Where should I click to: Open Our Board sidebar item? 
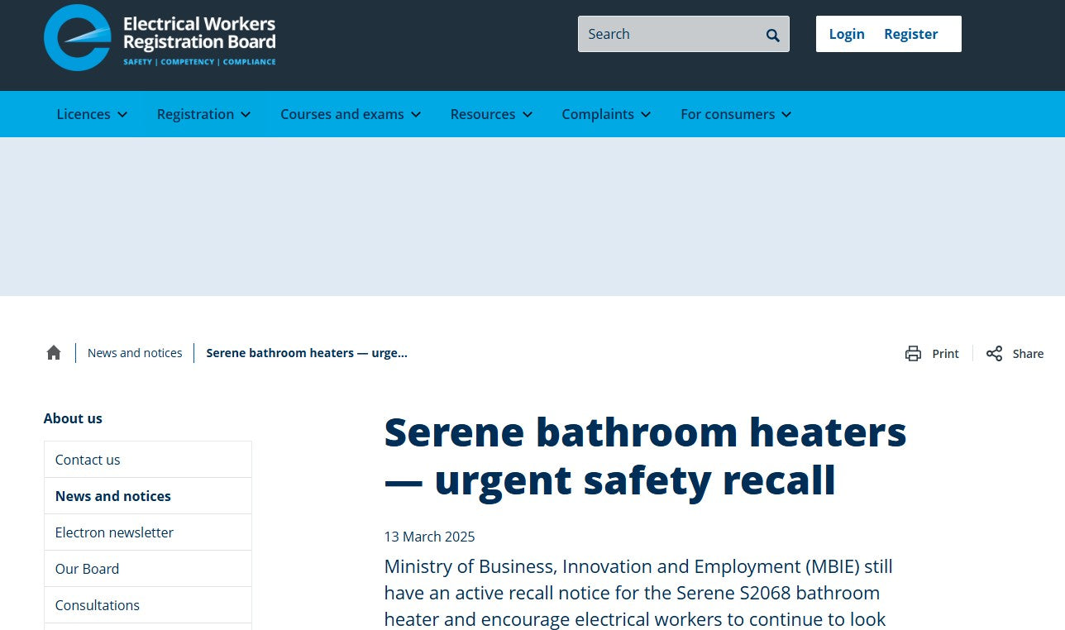coord(148,569)
